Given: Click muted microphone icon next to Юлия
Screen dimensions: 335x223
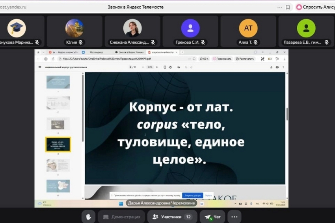Looking at the screenshot, I should click(80, 42).
